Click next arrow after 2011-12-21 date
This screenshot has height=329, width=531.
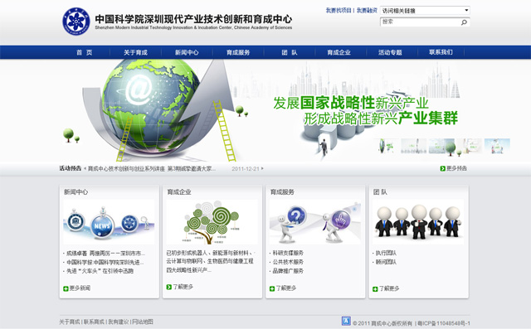click(x=262, y=168)
